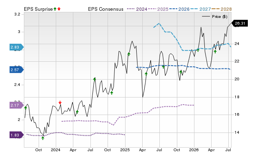
Task: Click the 18 label on the price axis
Action: coord(237,97)
